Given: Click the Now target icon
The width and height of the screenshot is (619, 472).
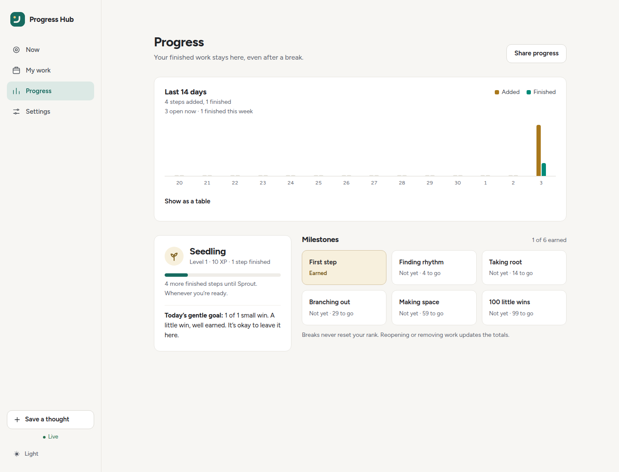Looking at the screenshot, I should pyautogui.click(x=16, y=50).
